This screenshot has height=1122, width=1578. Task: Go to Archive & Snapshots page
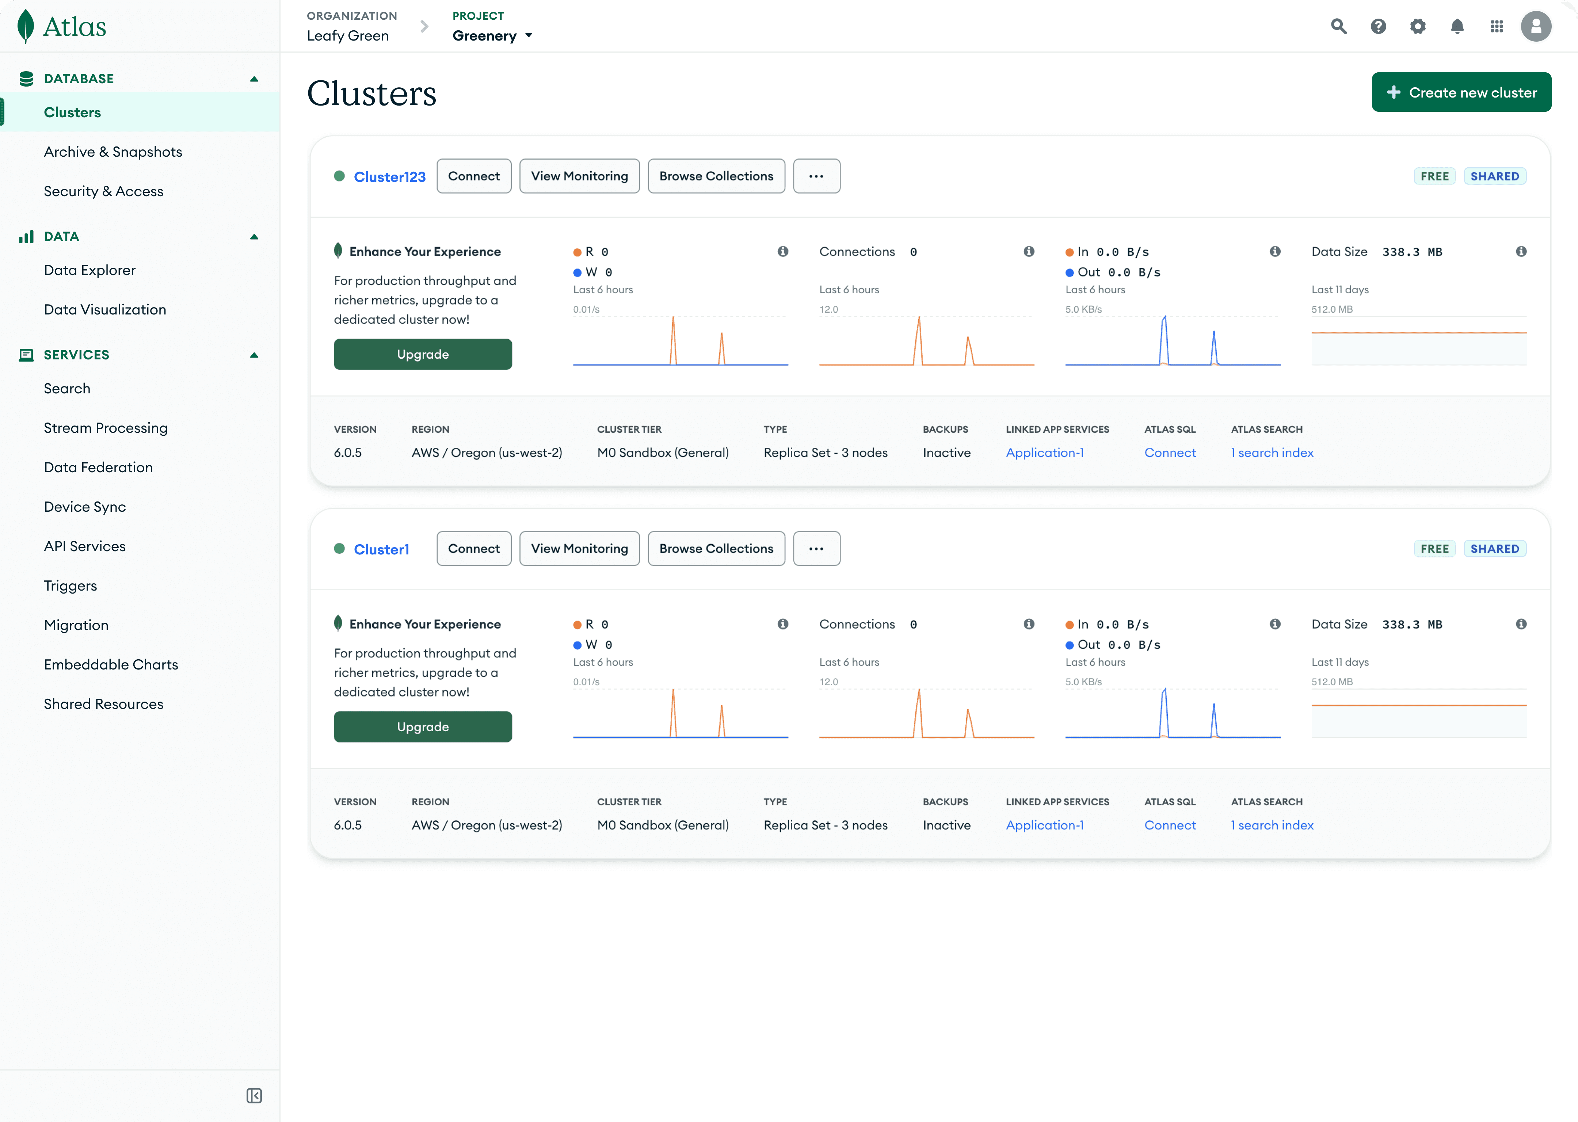(x=113, y=152)
